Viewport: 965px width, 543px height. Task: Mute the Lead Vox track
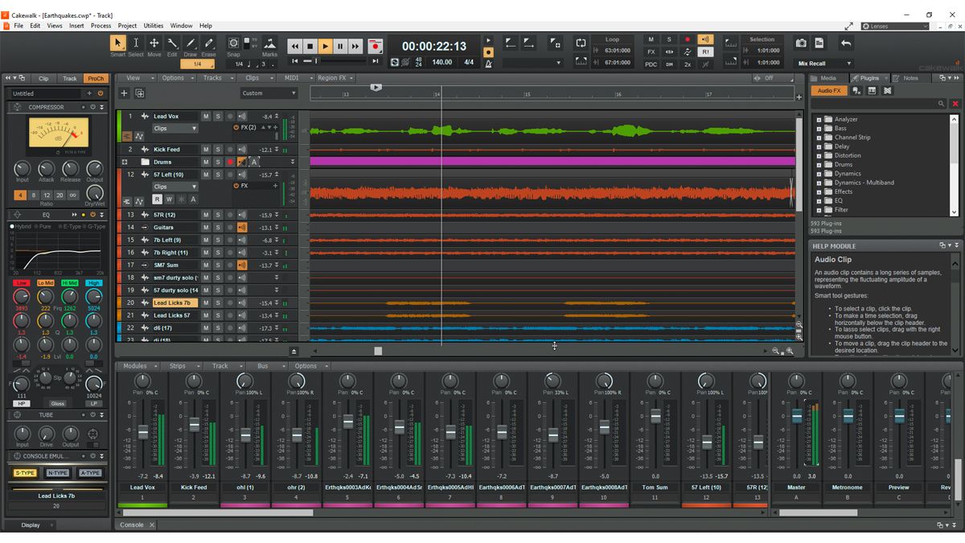[206, 116]
